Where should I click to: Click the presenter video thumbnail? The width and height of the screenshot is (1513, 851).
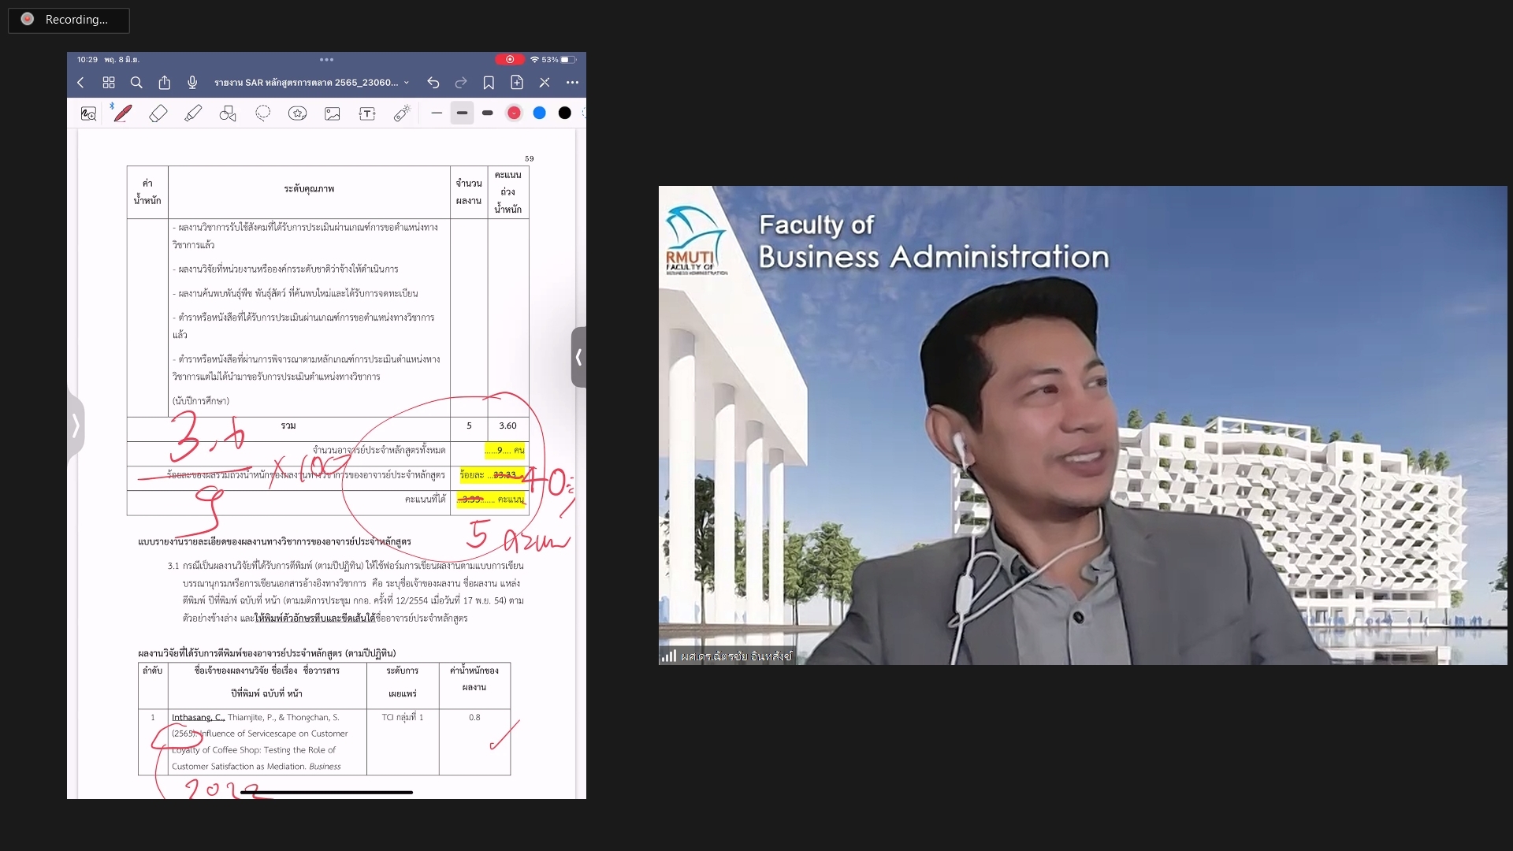pos(1083,425)
